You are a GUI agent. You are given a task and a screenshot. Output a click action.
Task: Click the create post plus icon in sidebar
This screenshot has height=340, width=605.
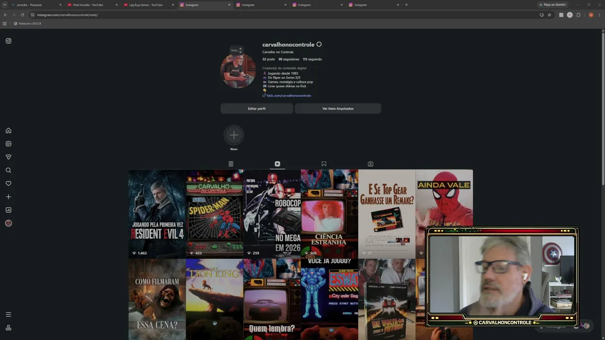pos(9,197)
